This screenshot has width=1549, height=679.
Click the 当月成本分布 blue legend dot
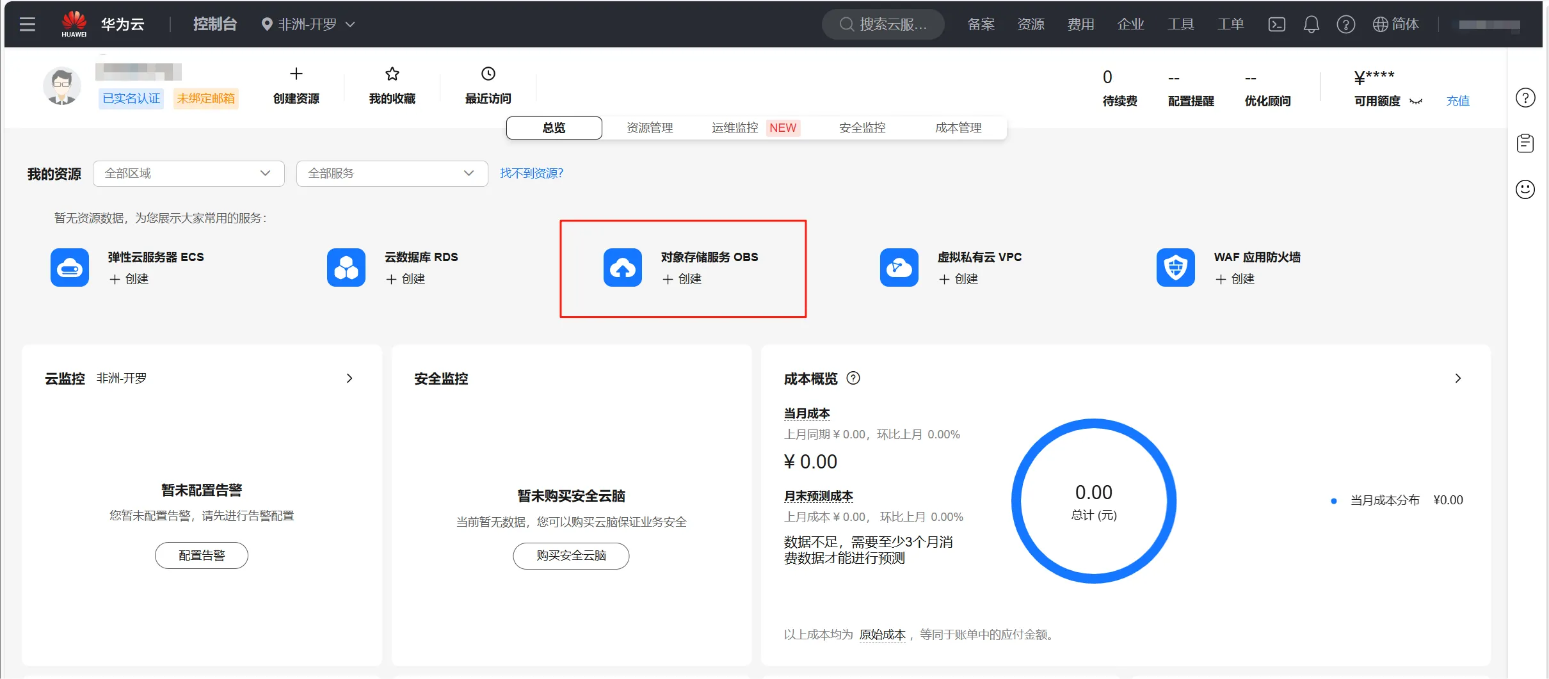pos(1333,501)
